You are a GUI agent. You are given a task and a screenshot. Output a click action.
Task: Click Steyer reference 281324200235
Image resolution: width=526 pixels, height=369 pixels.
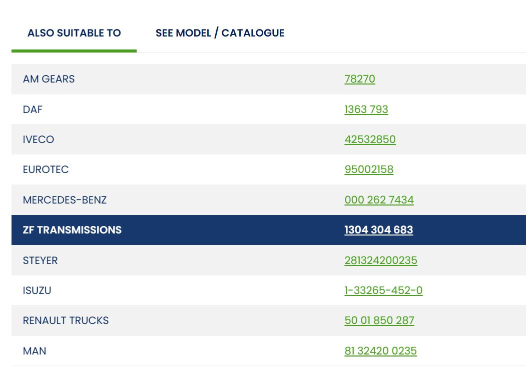tap(380, 260)
